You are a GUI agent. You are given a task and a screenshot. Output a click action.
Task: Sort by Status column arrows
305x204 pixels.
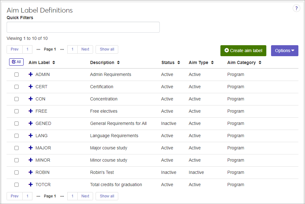coord(179,62)
